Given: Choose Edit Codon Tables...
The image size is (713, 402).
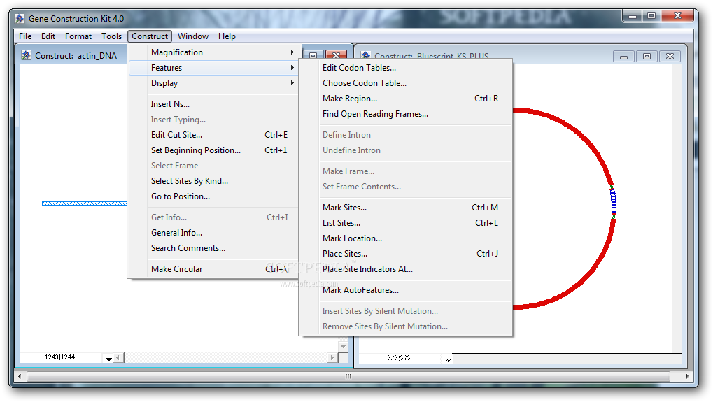Looking at the screenshot, I should [406, 68].
